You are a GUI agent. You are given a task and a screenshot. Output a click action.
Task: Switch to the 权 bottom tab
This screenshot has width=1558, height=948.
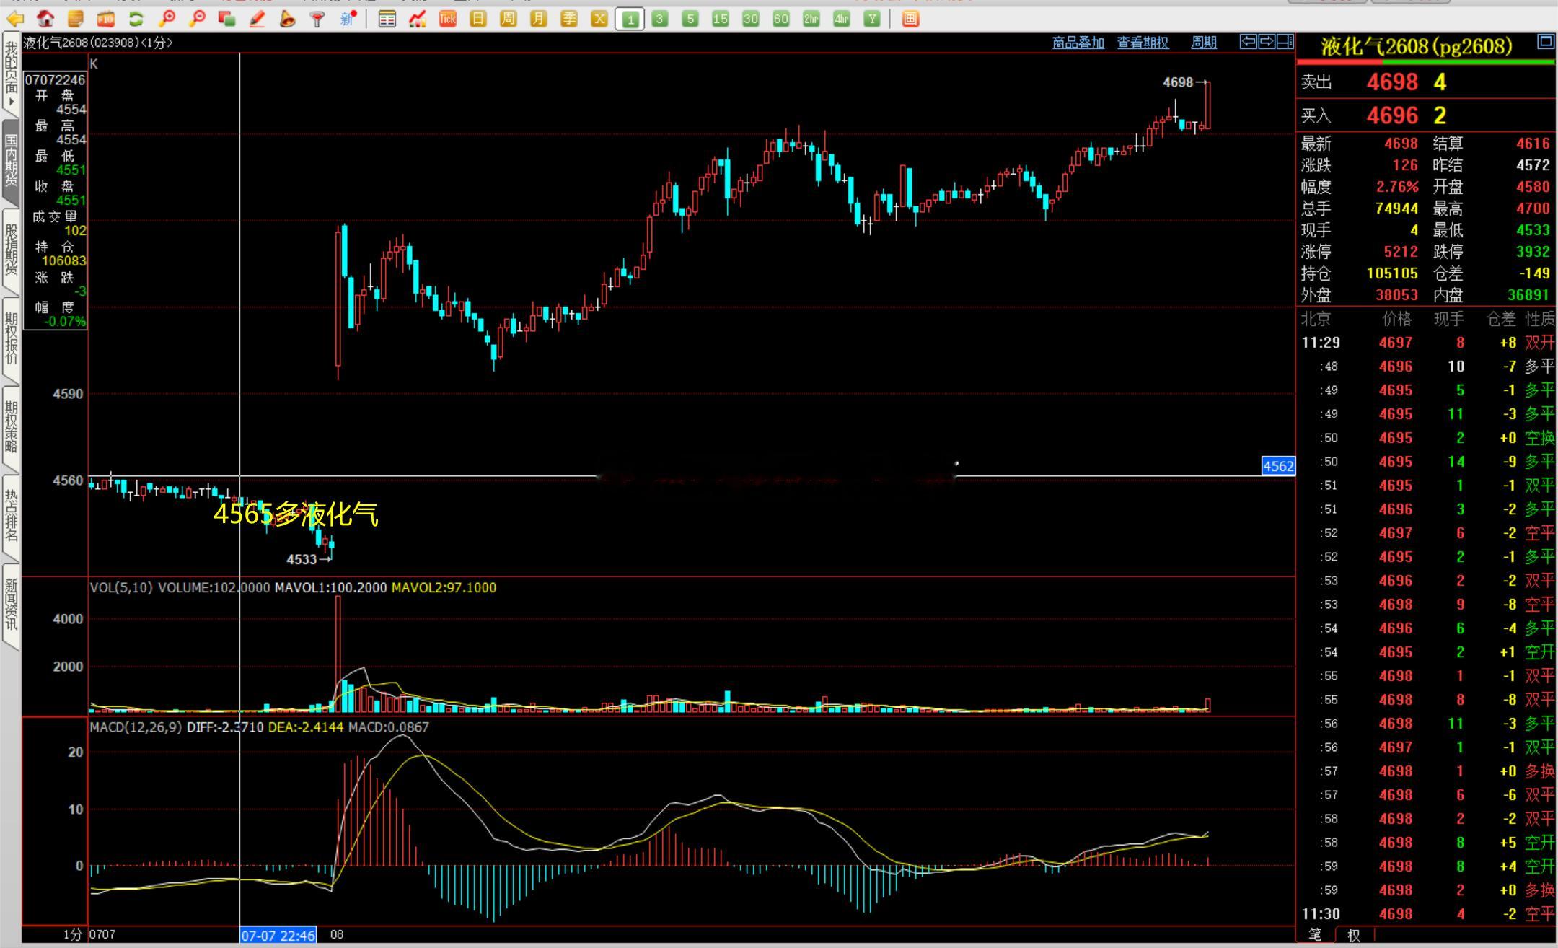tap(1354, 935)
